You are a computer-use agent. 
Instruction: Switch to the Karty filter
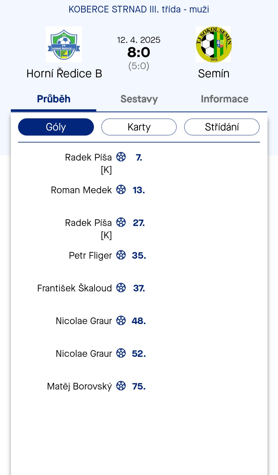[x=139, y=127]
